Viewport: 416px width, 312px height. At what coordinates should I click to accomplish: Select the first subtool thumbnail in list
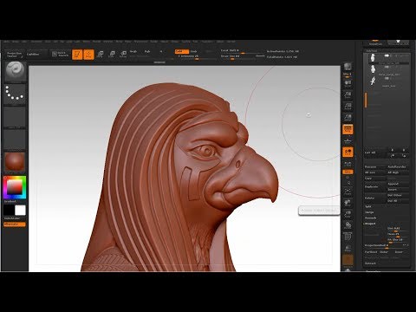(x=373, y=58)
